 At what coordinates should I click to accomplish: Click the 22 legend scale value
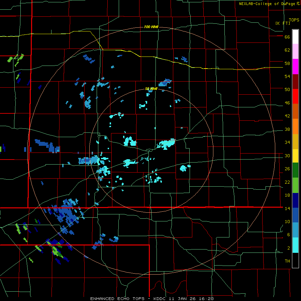(287, 182)
